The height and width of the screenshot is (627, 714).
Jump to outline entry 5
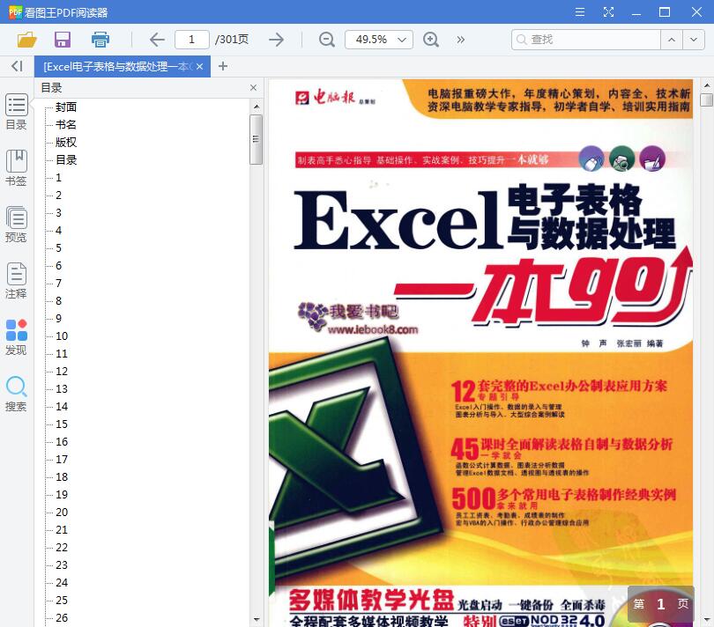58,248
